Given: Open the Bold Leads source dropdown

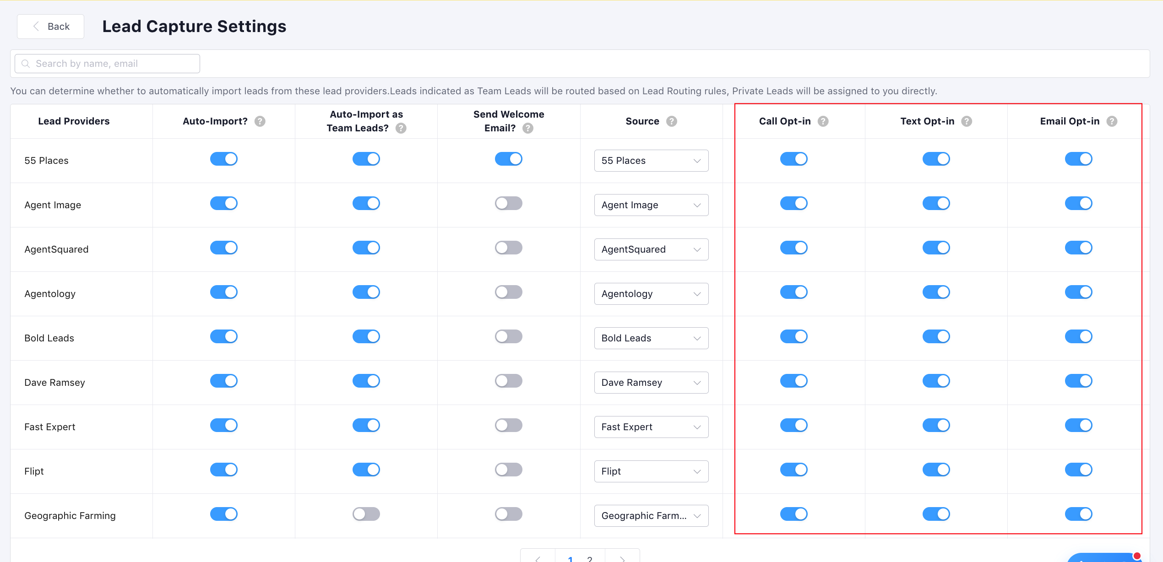Looking at the screenshot, I should pos(651,338).
